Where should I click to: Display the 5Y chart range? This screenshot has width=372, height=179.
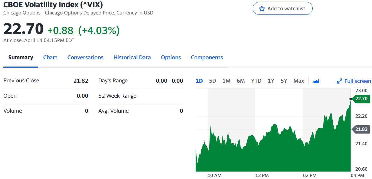pyautogui.click(x=284, y=81)
